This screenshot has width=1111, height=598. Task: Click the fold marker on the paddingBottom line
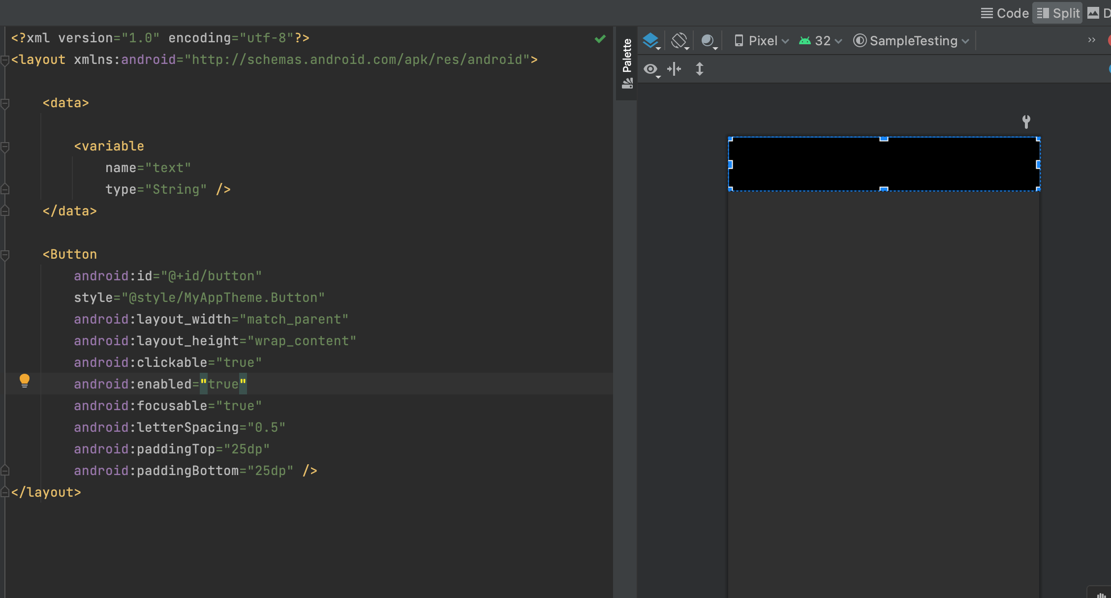point(5,470)
